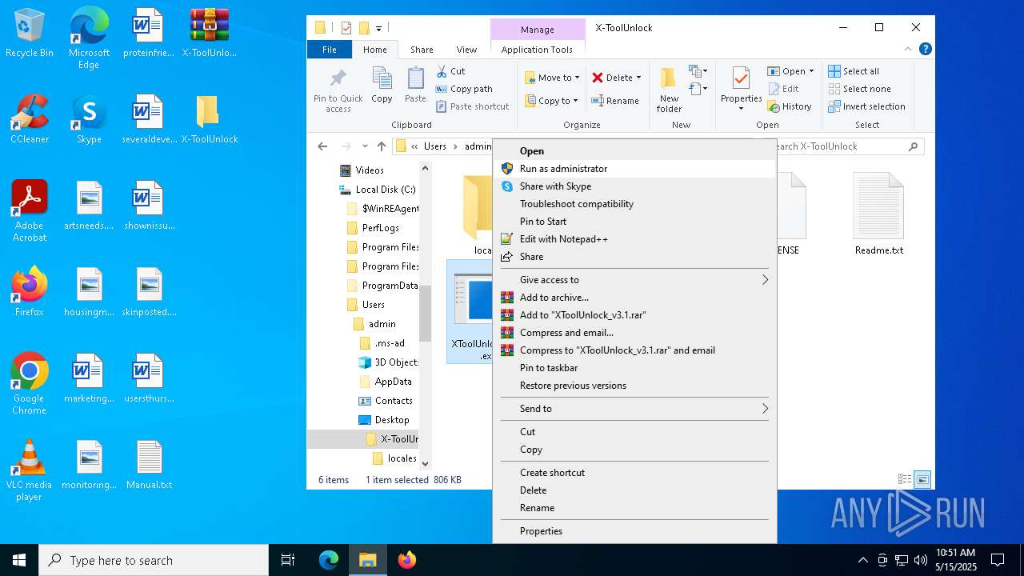This screenshot has height=576, width=1024.
Task: Select the X-ToolUnlock folder on desktop
Action: [210, 119]
